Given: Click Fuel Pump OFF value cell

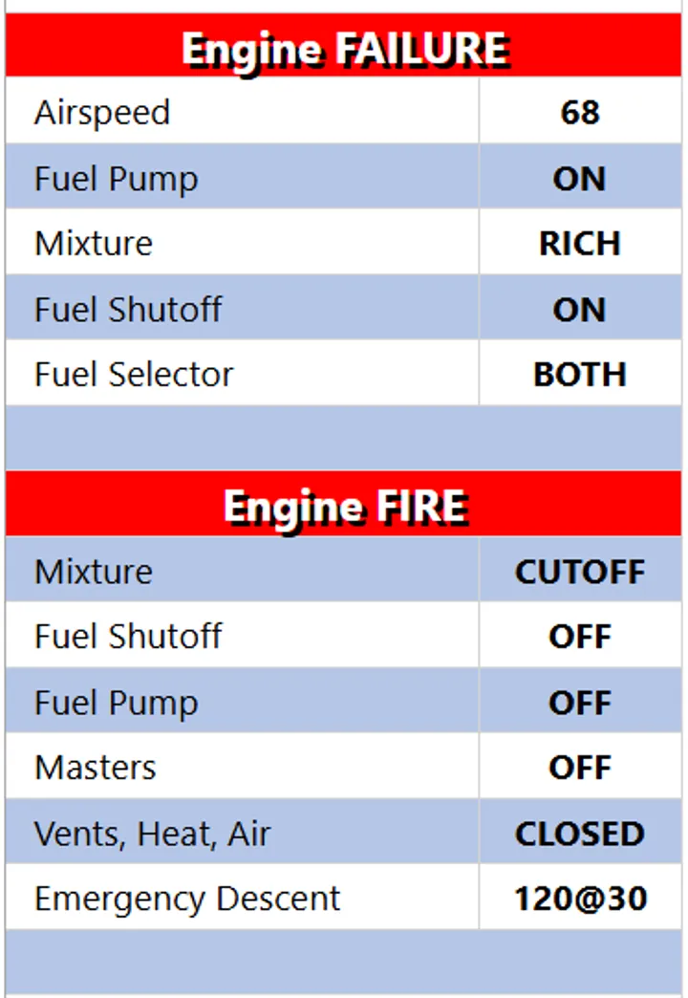Looking at the screenshot, I should coord(580,703).
